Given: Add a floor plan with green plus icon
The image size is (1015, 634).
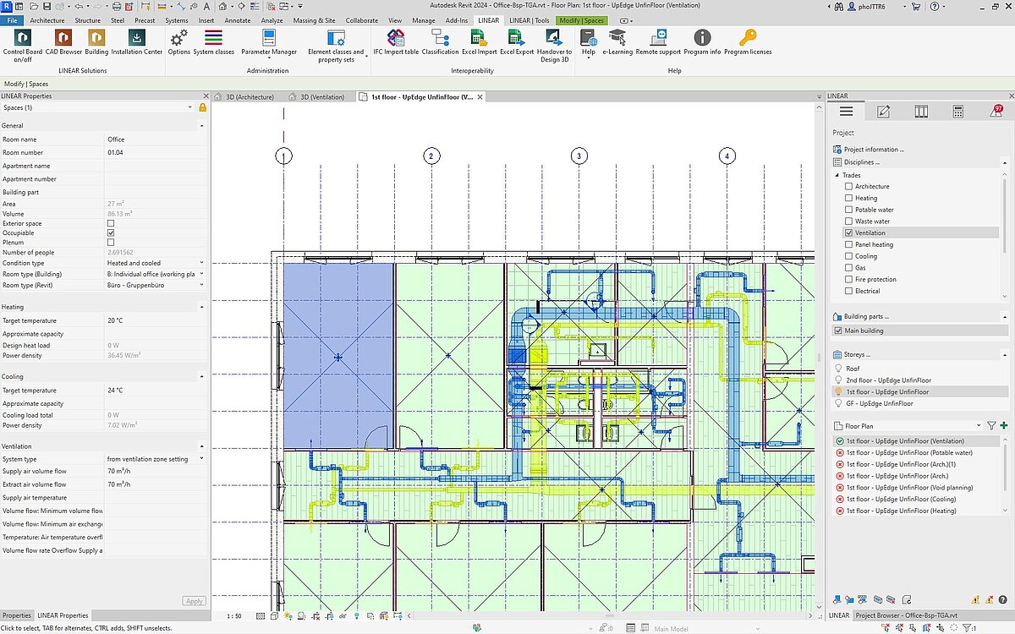Looking at the screenshot, I should pos(1004,426).
